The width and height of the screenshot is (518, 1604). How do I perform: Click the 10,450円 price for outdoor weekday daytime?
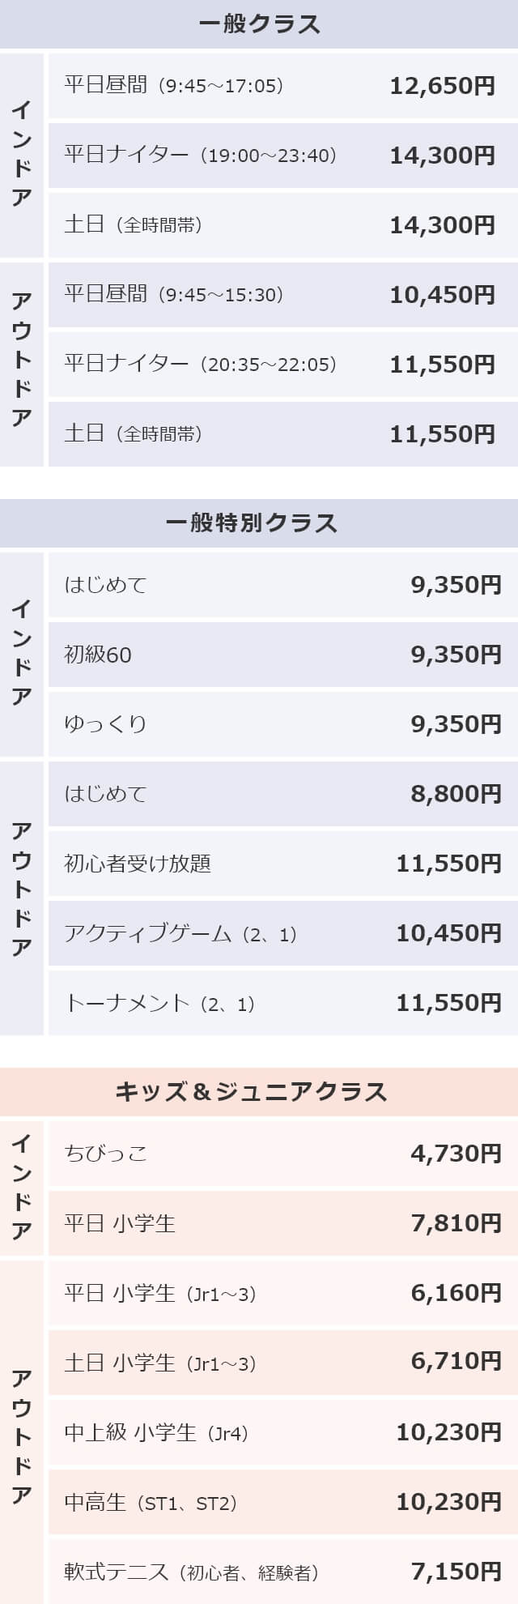pyautogui.click(x=442, y=294)
